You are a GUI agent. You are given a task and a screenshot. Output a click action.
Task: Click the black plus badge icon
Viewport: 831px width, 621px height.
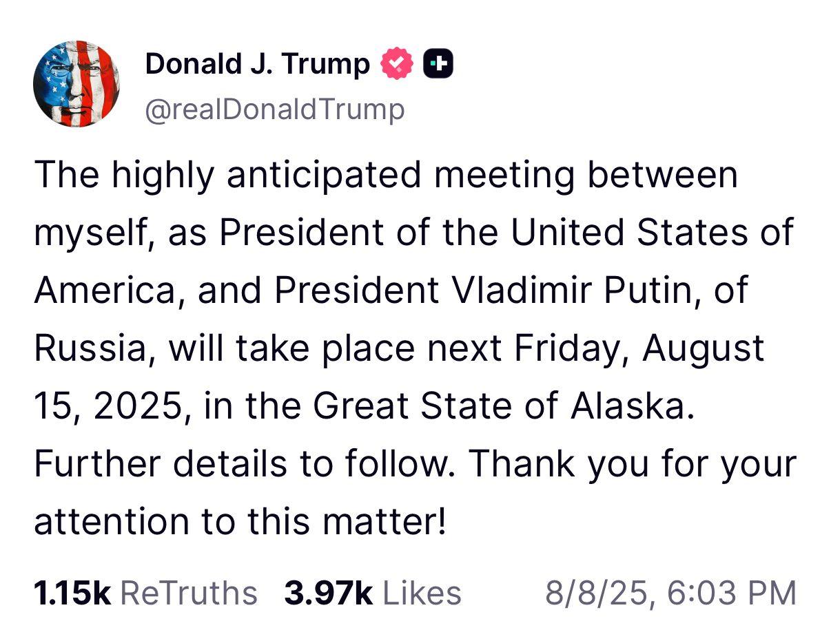(438, 64)
